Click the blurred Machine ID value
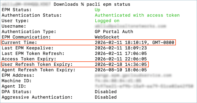 tap(118, 81)
